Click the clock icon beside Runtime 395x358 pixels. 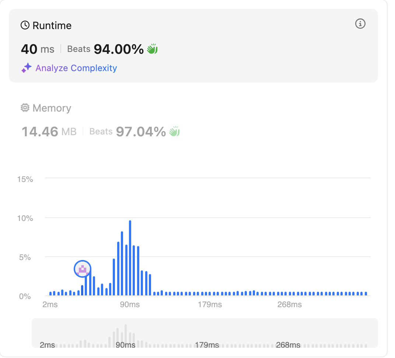point(25,25)
